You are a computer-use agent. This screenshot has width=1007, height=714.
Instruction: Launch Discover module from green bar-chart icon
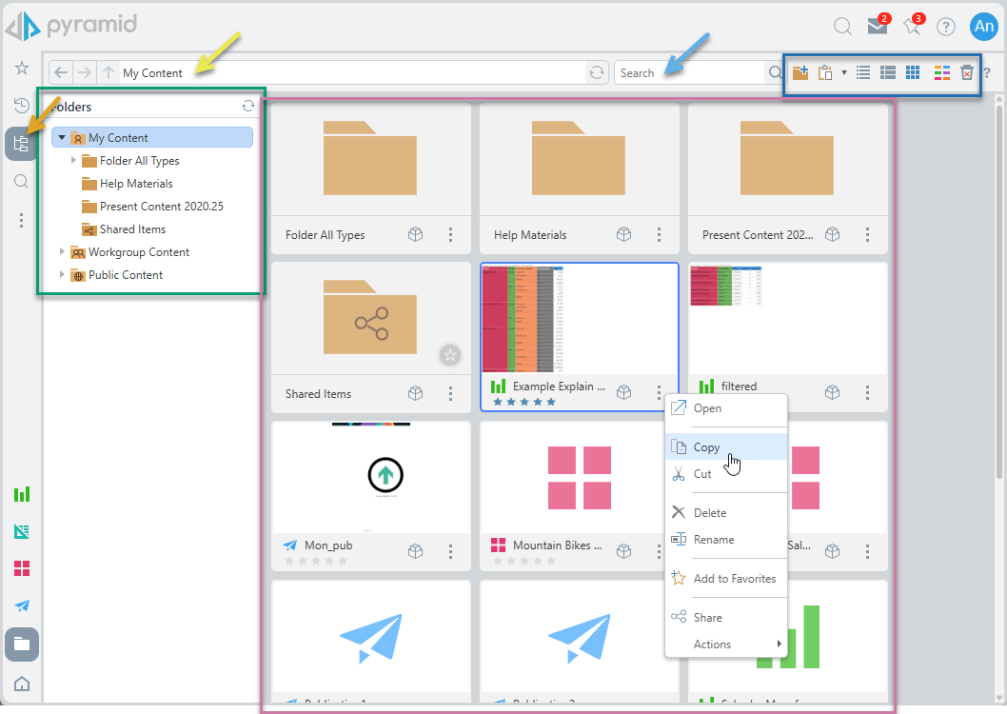tap(21, 494)
